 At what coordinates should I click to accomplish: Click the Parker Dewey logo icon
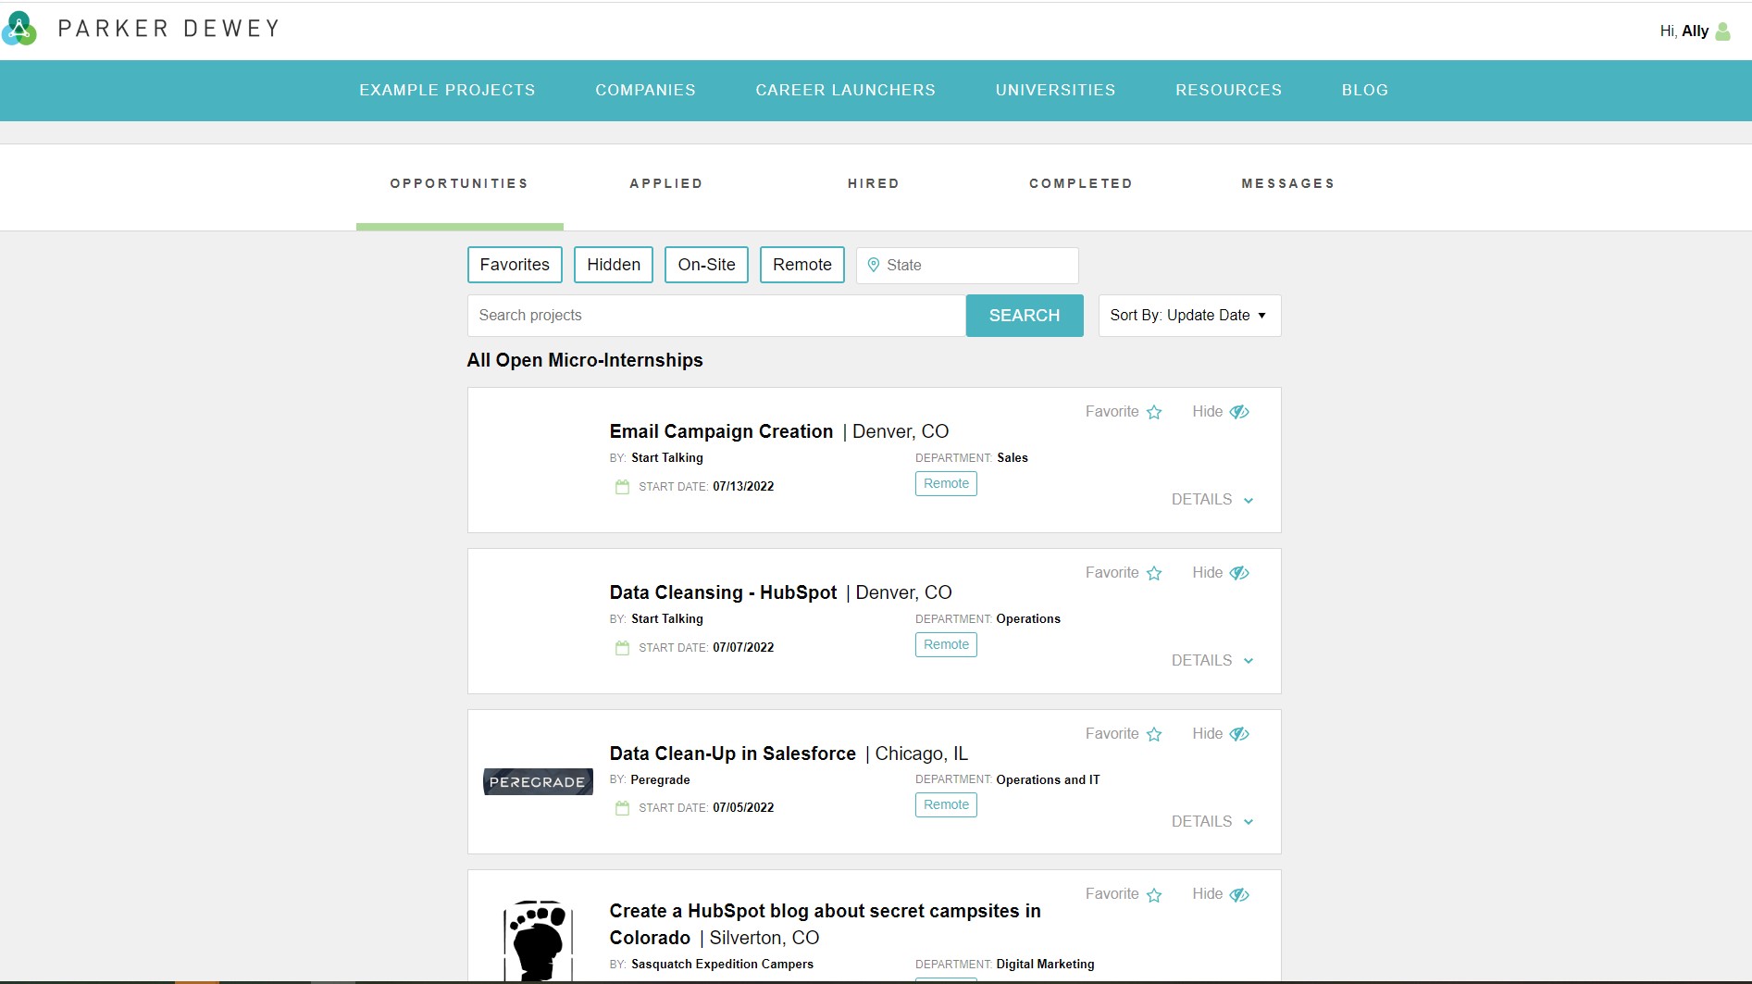point(19,29)
